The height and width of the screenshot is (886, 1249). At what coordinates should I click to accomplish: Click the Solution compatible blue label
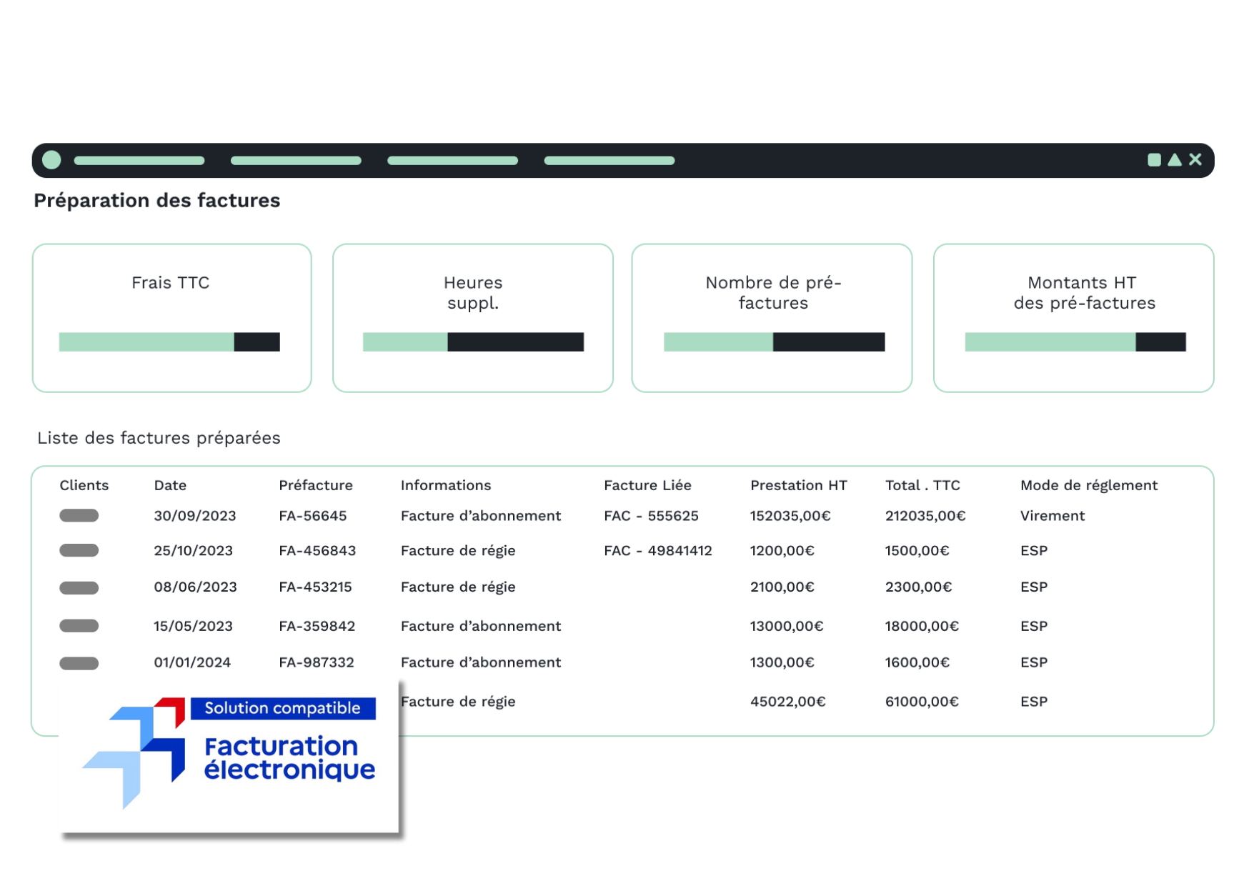283,708
